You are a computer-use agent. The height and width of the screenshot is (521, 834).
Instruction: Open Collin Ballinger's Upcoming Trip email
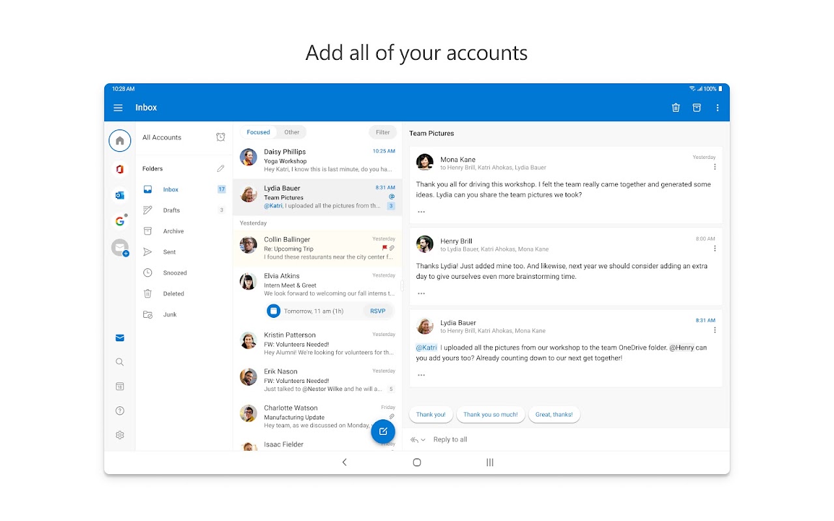(318, 248)
